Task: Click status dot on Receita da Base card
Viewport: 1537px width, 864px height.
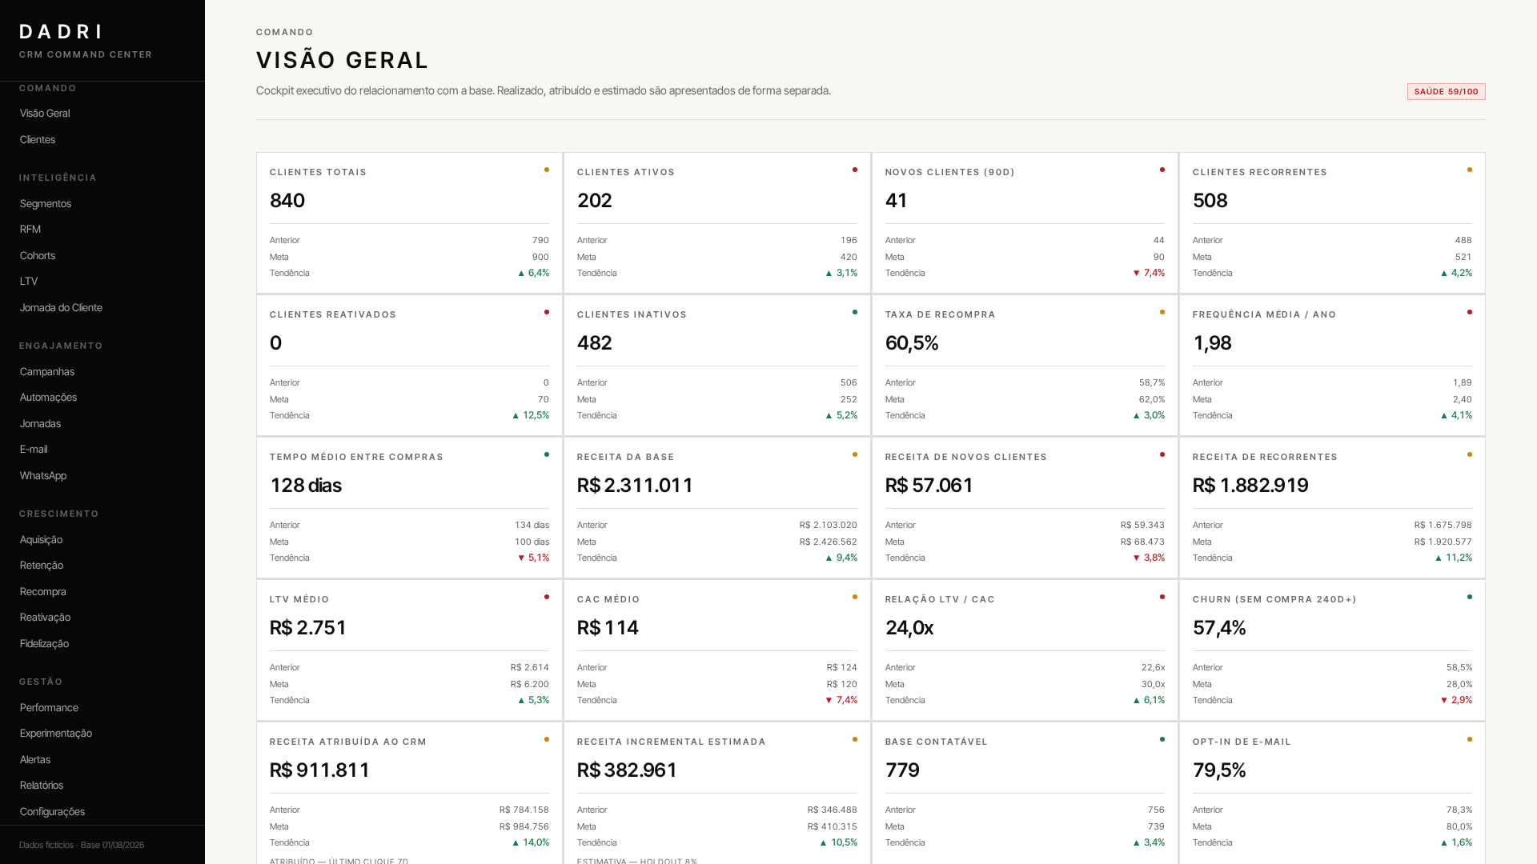Action: [x=855, y=454]
